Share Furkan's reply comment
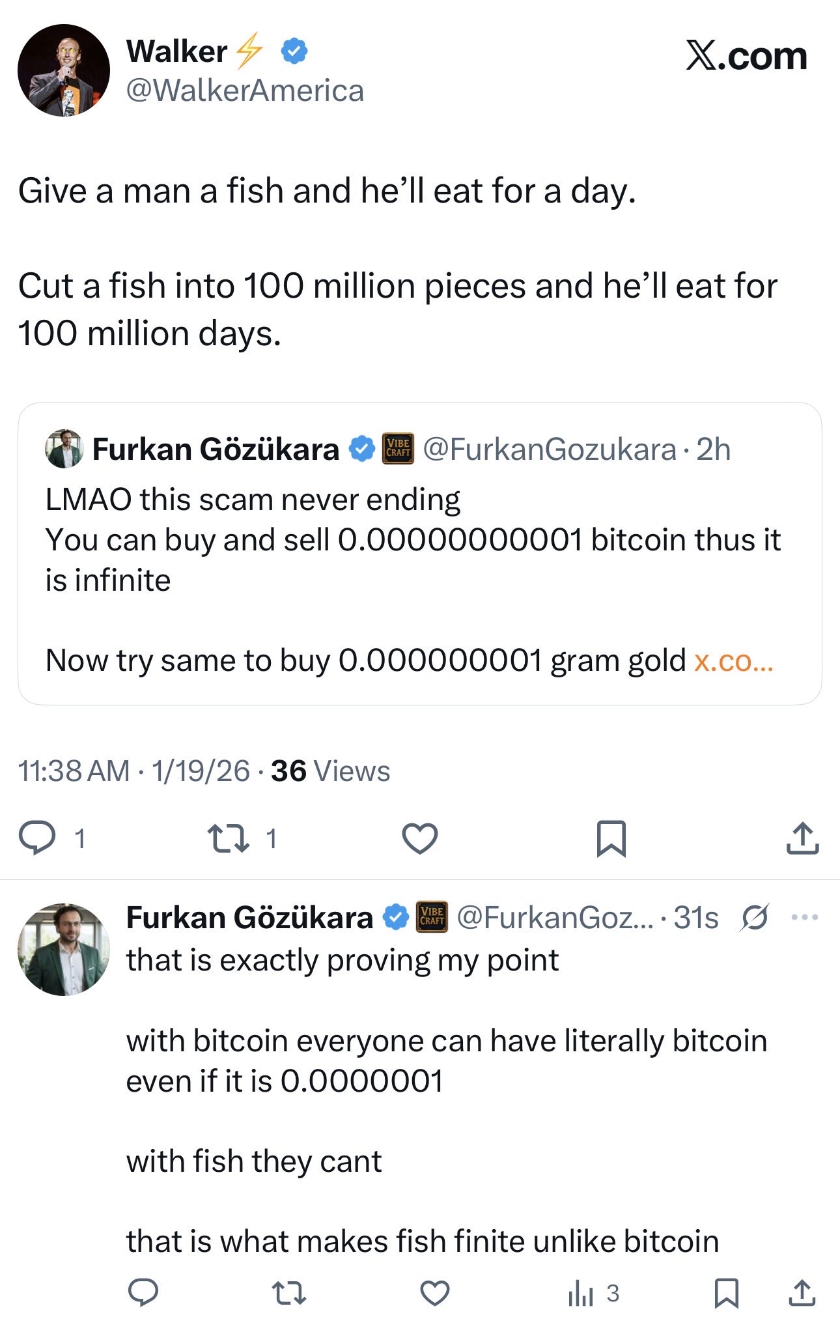Viewport: 840px width, 1334px height. click(802, 1293)
